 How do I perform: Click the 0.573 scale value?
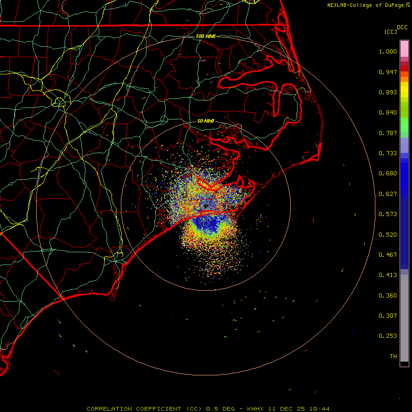pyautogui.click(x=388, y=214)
